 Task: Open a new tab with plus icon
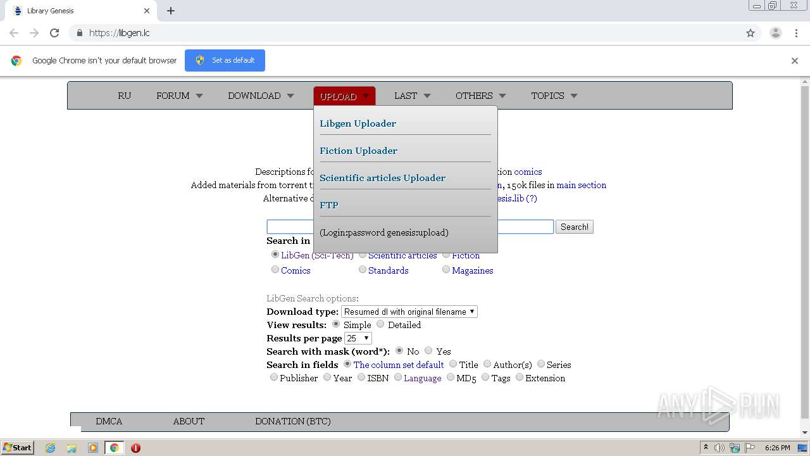tap(171, 11)
